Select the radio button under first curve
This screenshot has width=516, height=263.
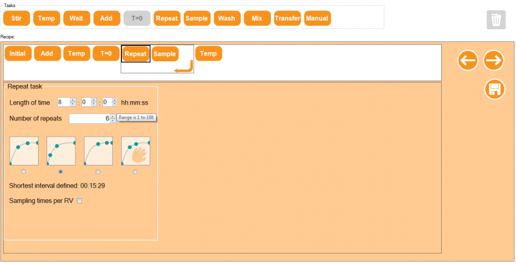(24, 171)
